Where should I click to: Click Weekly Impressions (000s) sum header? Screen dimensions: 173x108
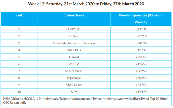coord(141,15)
